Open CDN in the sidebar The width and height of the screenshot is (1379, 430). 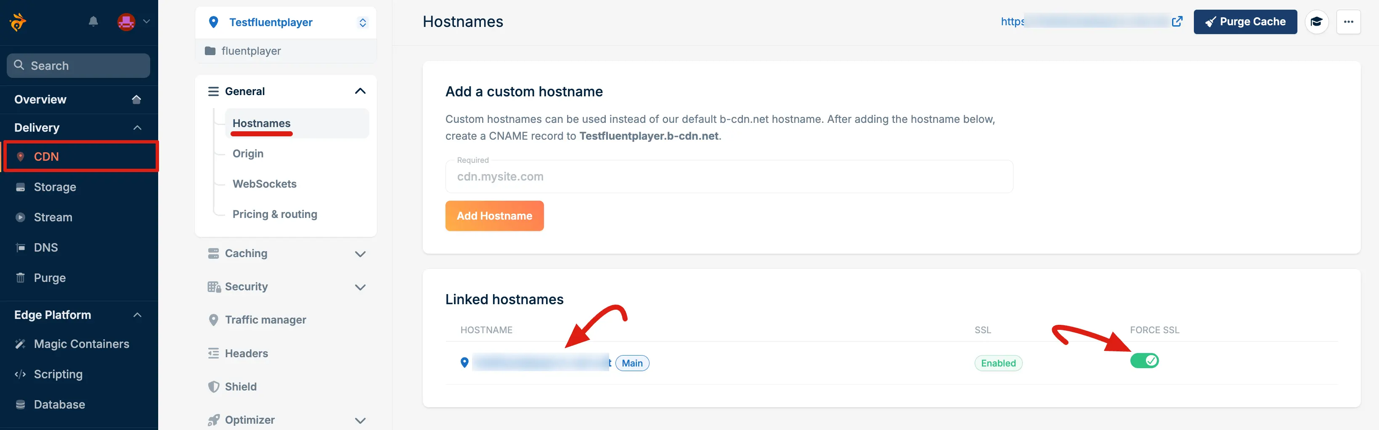coord(80,157)
